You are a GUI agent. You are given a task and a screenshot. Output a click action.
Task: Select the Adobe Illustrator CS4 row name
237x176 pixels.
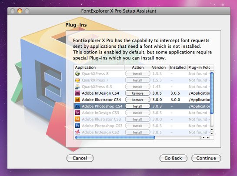click(x=101, y=100)
